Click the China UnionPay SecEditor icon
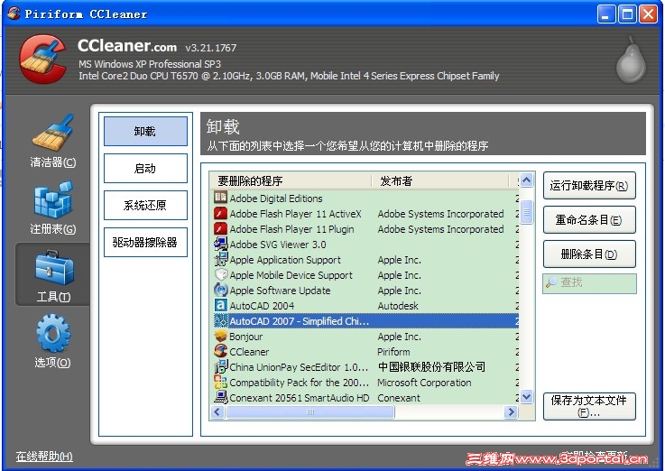665x471 pixels. 220,366
